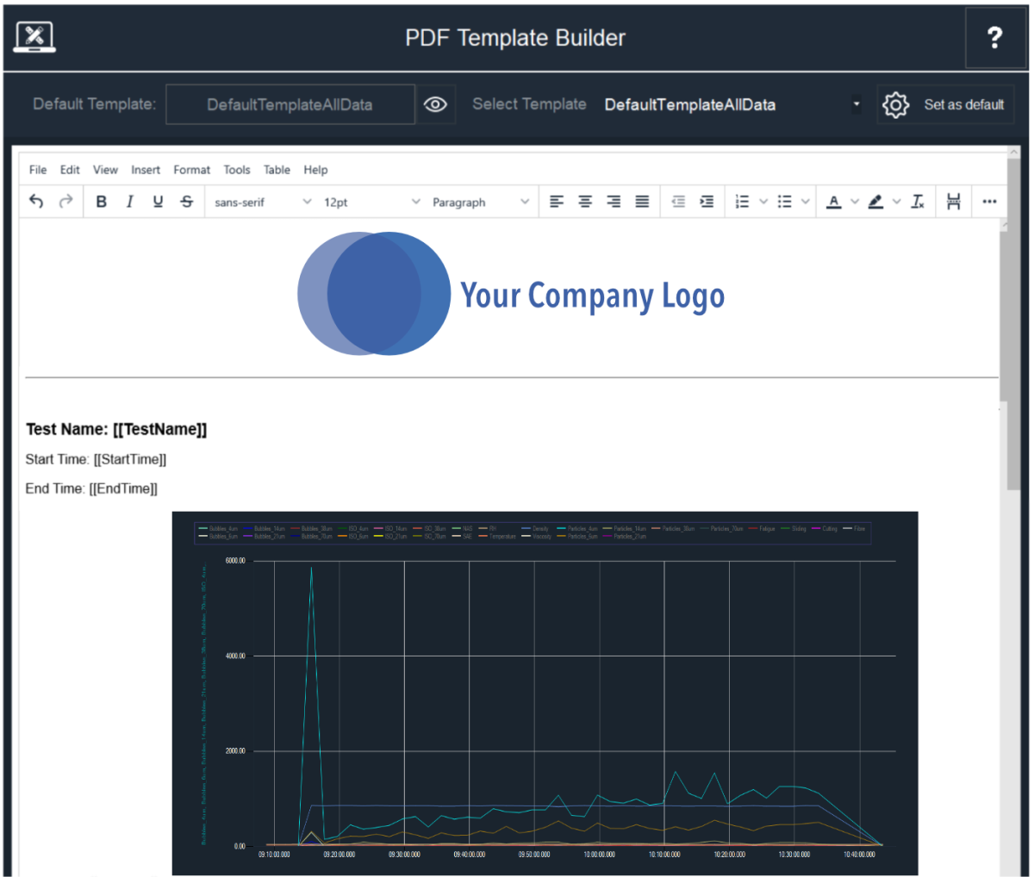The image size is (1034, 877).
Task: Open the Insert menu
Action: tap(146, 170)
